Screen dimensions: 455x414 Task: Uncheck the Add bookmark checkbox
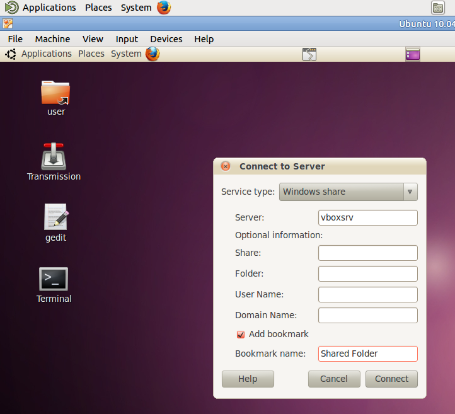(x=241, y=335)
